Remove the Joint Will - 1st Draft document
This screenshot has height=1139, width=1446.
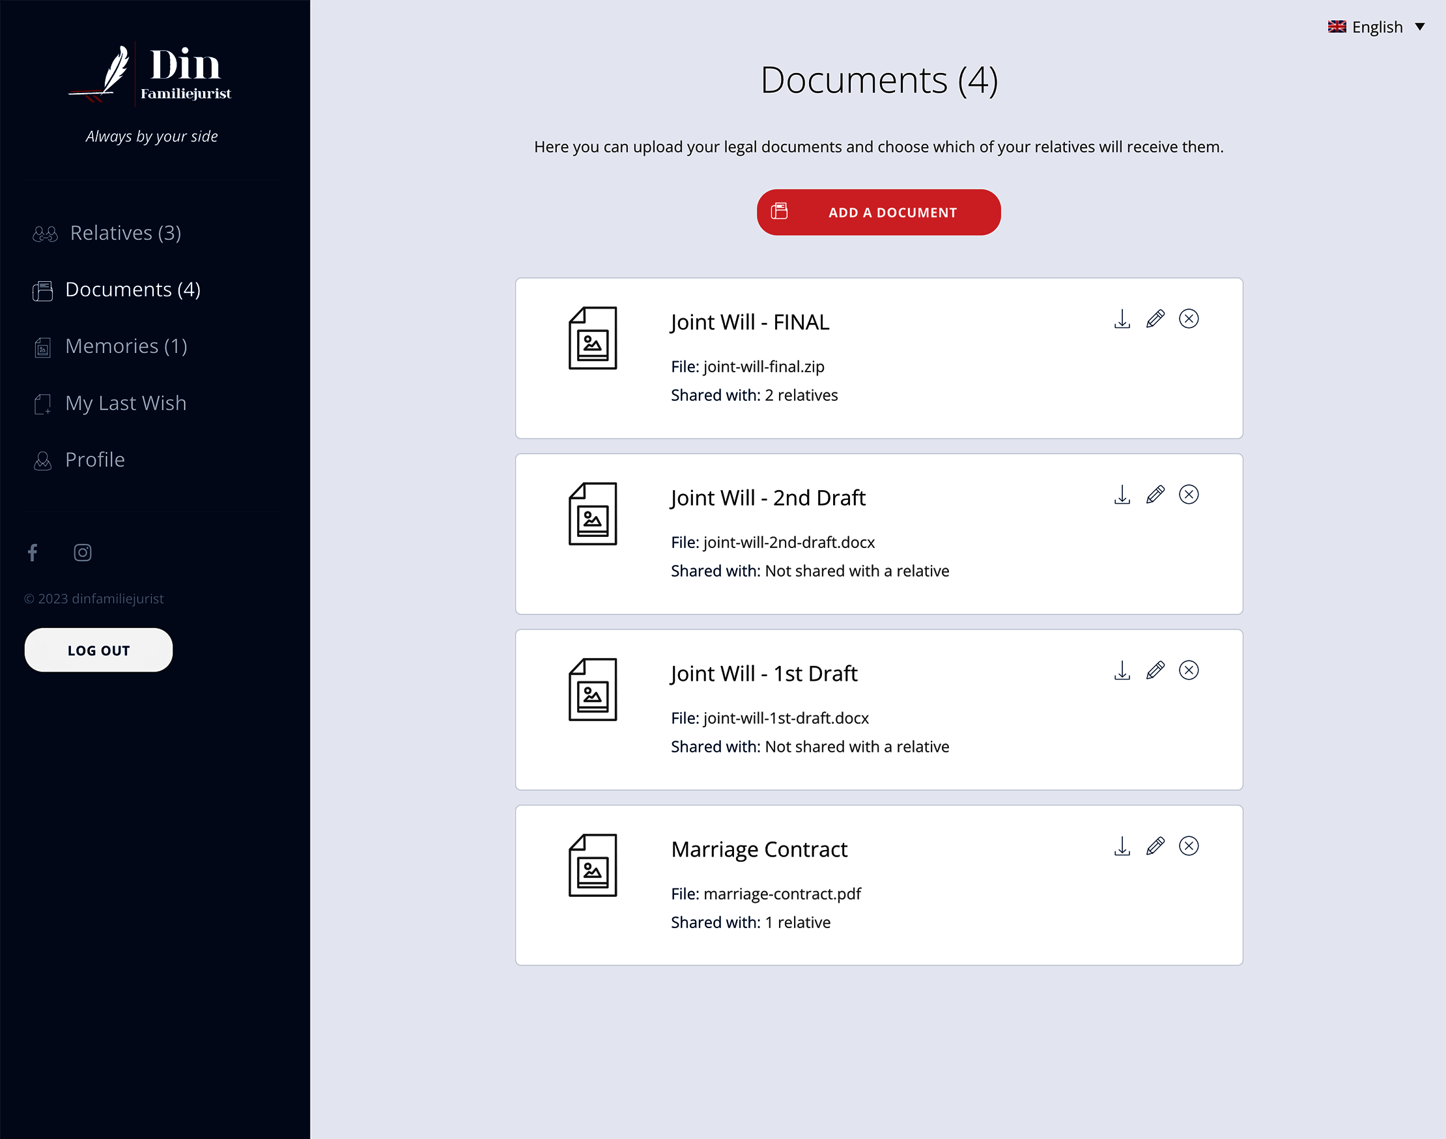pos(1189,670)
